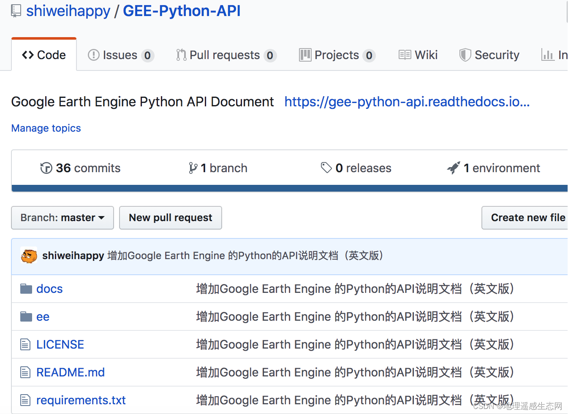Open the shiweihappy owner link
The image size is (568, 414).
[68, 11]
